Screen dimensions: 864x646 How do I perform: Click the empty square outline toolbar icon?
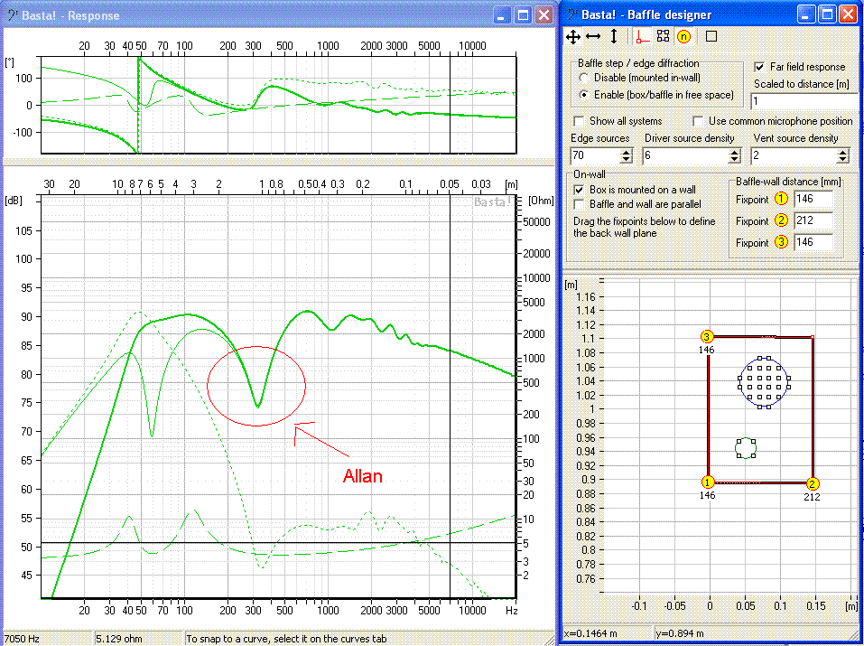[711, 36]
